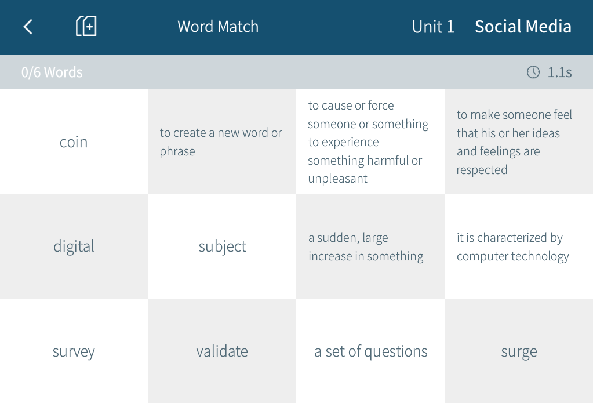Viewport: 593px width, 403px height.
Task: Click the 'Social Media' heading
Action: 523,27
